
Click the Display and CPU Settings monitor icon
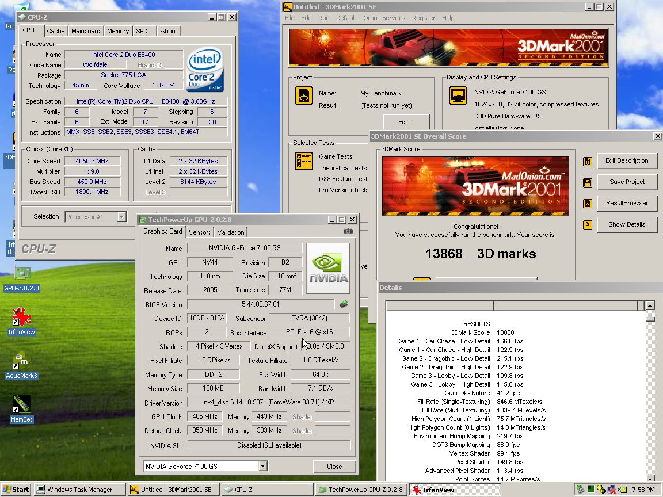point(458,95)
